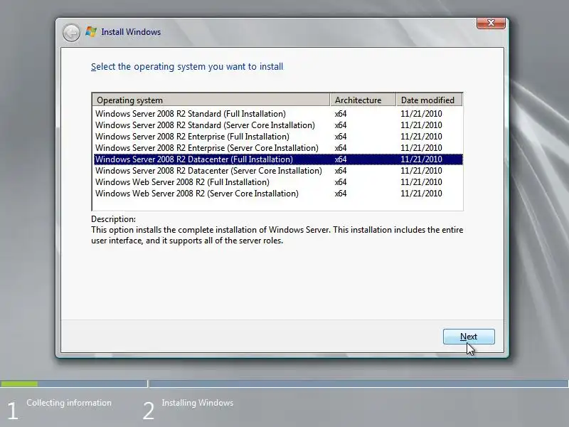Click the Next button
The height and width of the screenshot is (427, 569).
coord(469,337)
